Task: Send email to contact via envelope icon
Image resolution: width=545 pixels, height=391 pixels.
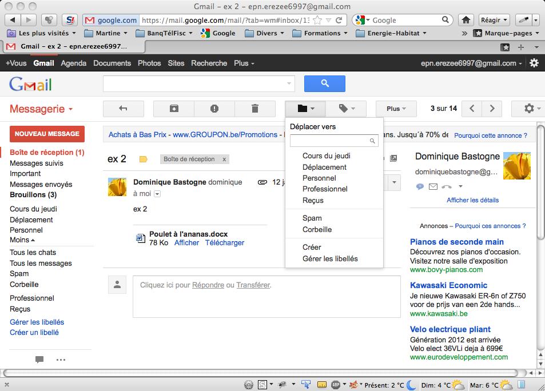Action: pyautogui.click(x=433, y=186)
